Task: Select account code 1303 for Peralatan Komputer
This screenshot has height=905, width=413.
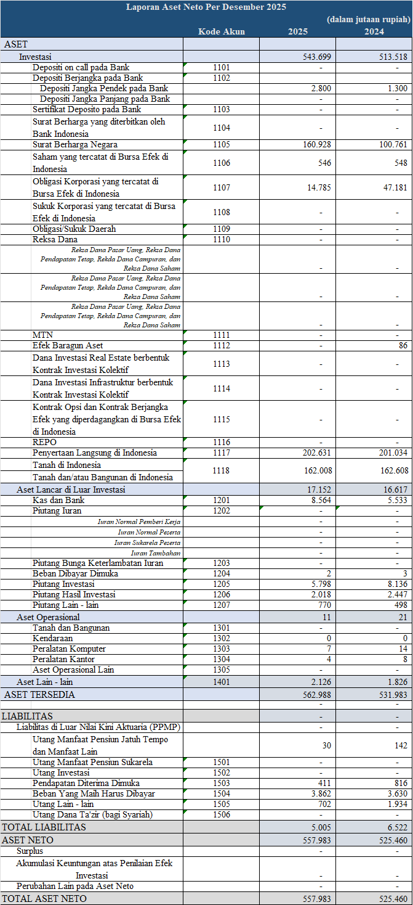Action: pos(221,649)
